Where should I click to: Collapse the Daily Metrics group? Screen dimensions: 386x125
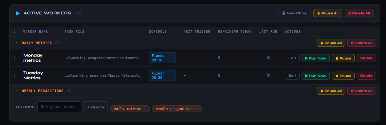[x=16, y=43]
